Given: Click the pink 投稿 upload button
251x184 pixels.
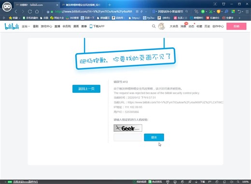Looking at the screenshot, I should (x=237, y=26).
